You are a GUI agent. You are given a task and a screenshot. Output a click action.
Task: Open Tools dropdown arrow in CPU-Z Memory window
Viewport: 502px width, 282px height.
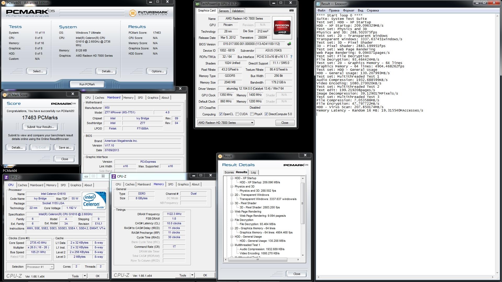click(x=192, y=275)
